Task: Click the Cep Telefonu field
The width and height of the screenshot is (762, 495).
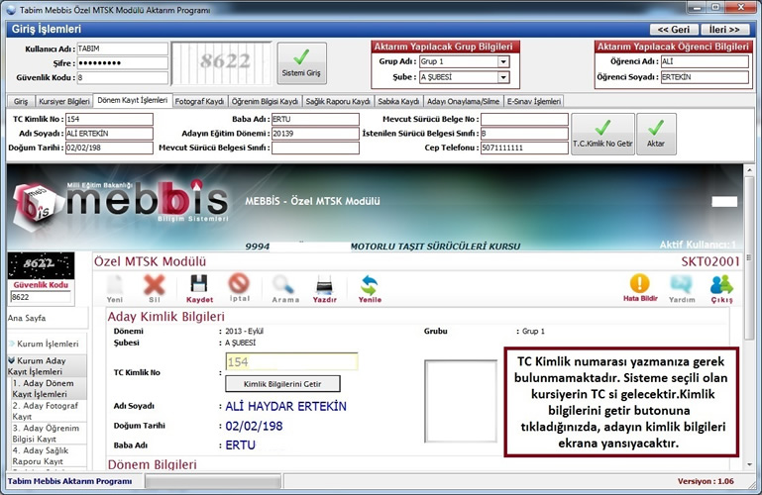Action: click(x=524, y=148)
